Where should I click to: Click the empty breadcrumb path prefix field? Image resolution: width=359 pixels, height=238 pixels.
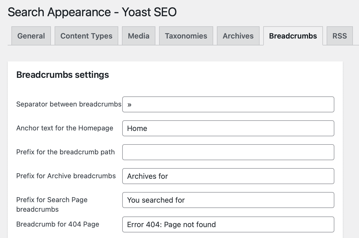(x=228, y=152)
